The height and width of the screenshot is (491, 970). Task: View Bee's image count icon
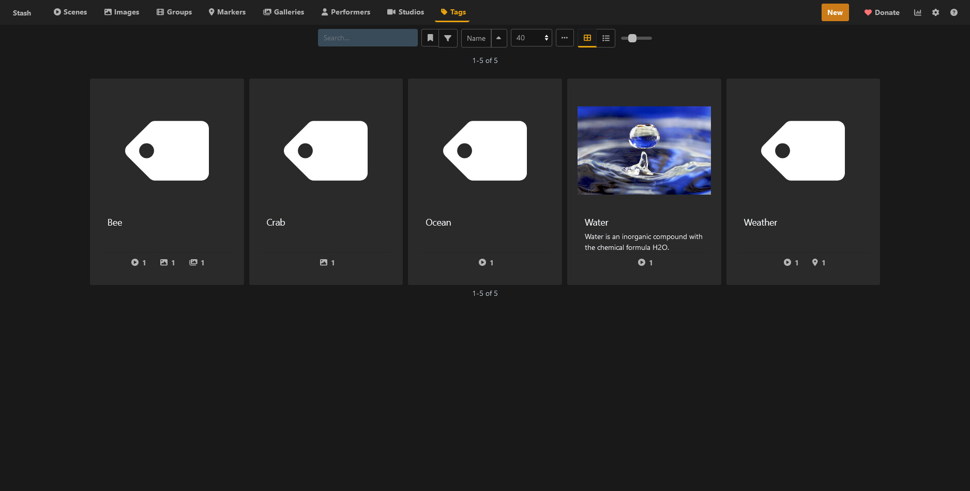click(x=168, y=262)
